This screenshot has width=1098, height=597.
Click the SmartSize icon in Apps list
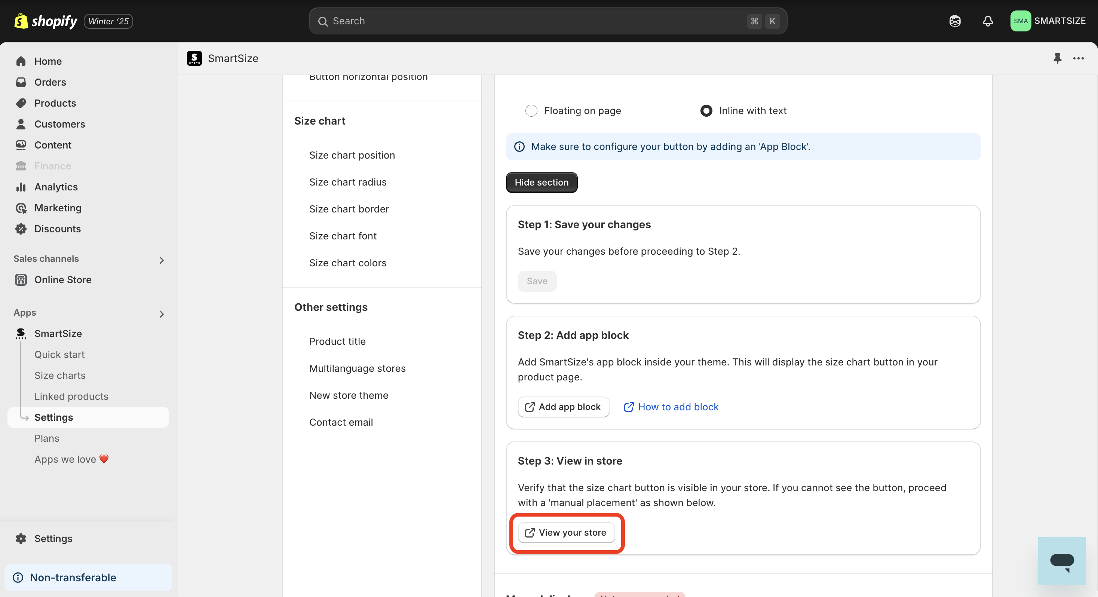click(21, 333)
